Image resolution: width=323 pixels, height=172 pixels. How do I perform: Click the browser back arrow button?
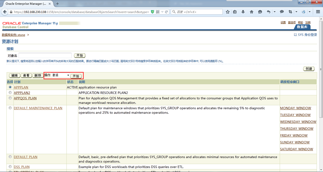click(x=5, y=12)
